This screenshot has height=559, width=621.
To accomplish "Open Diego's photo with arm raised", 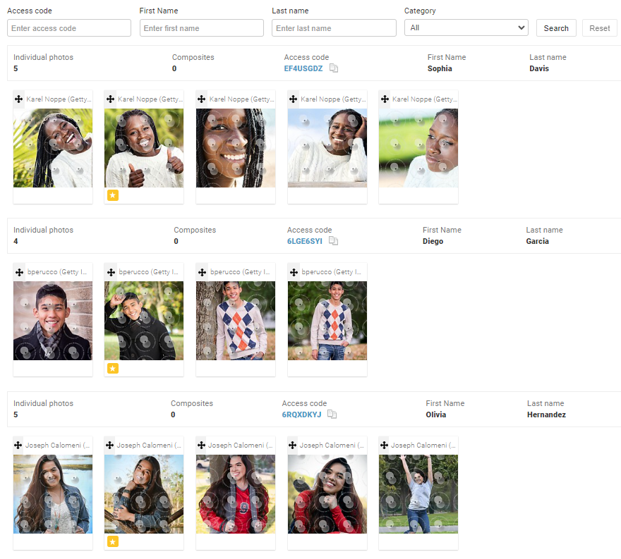I will (144, 321).
